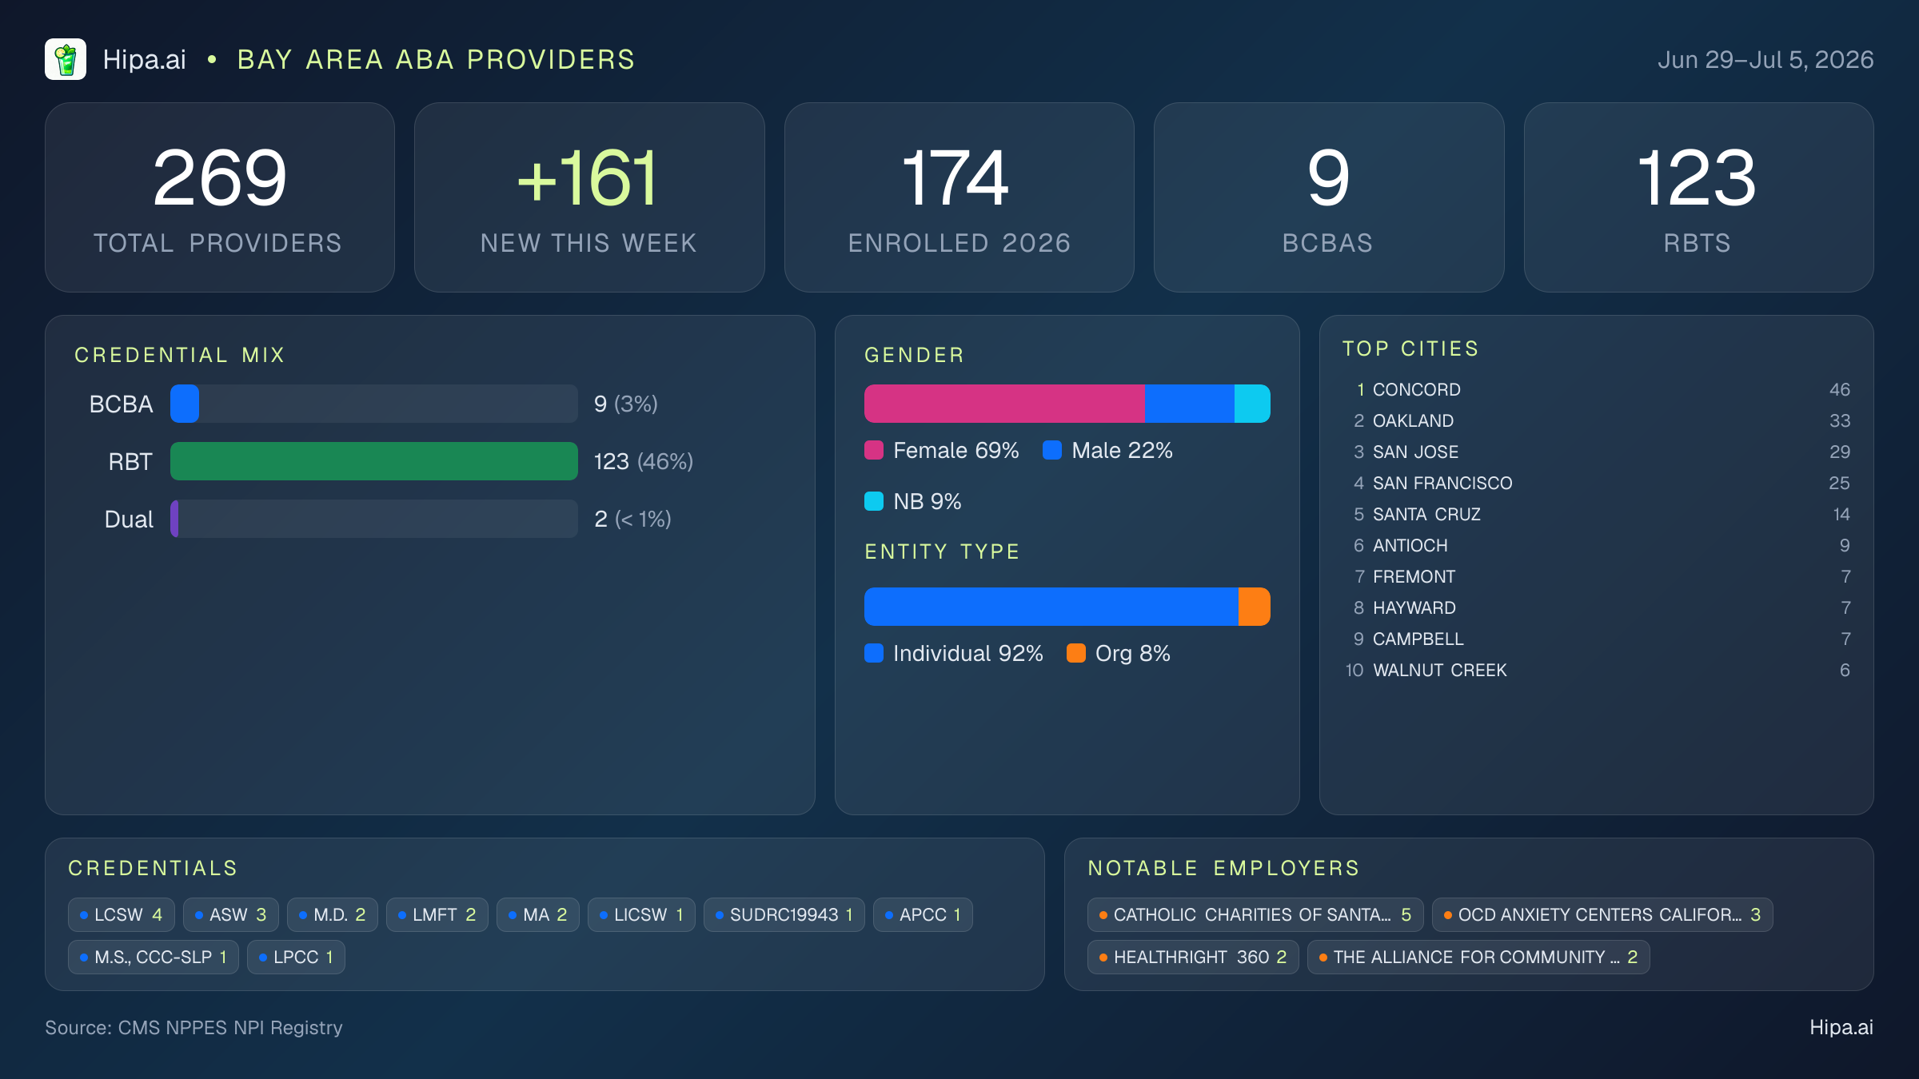
Task: Open the +161 New This Week card
Action: 589,197
